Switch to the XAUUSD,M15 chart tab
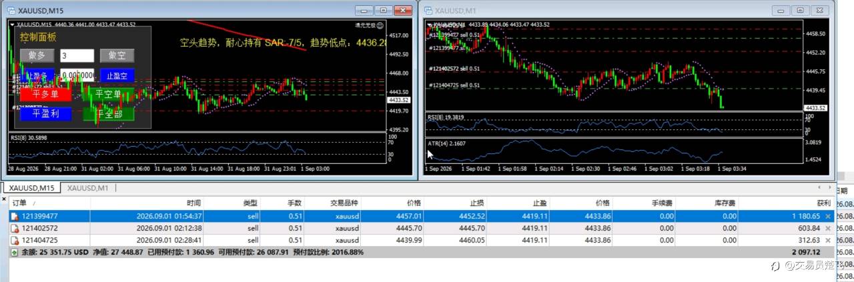Viewport: 854px width, 282px height. pos(32,188)
